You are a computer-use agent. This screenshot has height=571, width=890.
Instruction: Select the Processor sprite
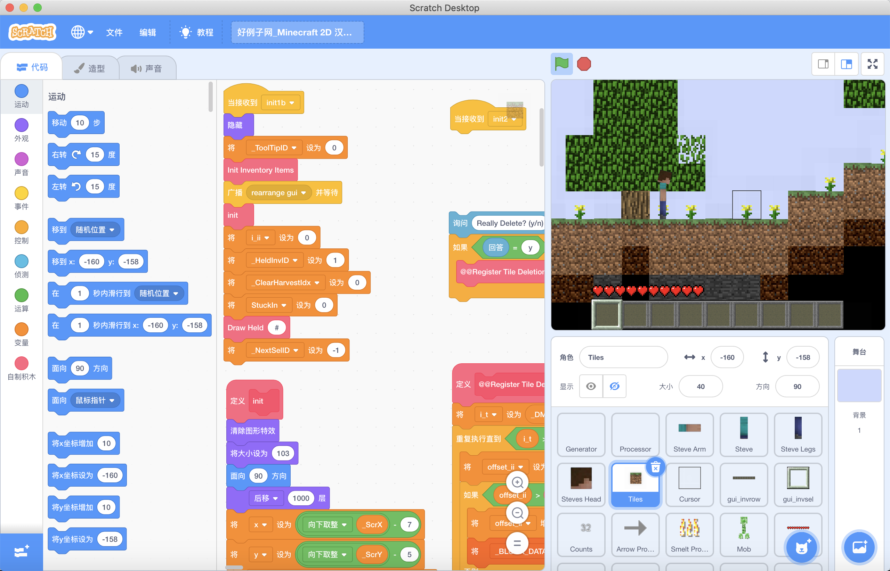pyautogui.click(x=636, y=435)
